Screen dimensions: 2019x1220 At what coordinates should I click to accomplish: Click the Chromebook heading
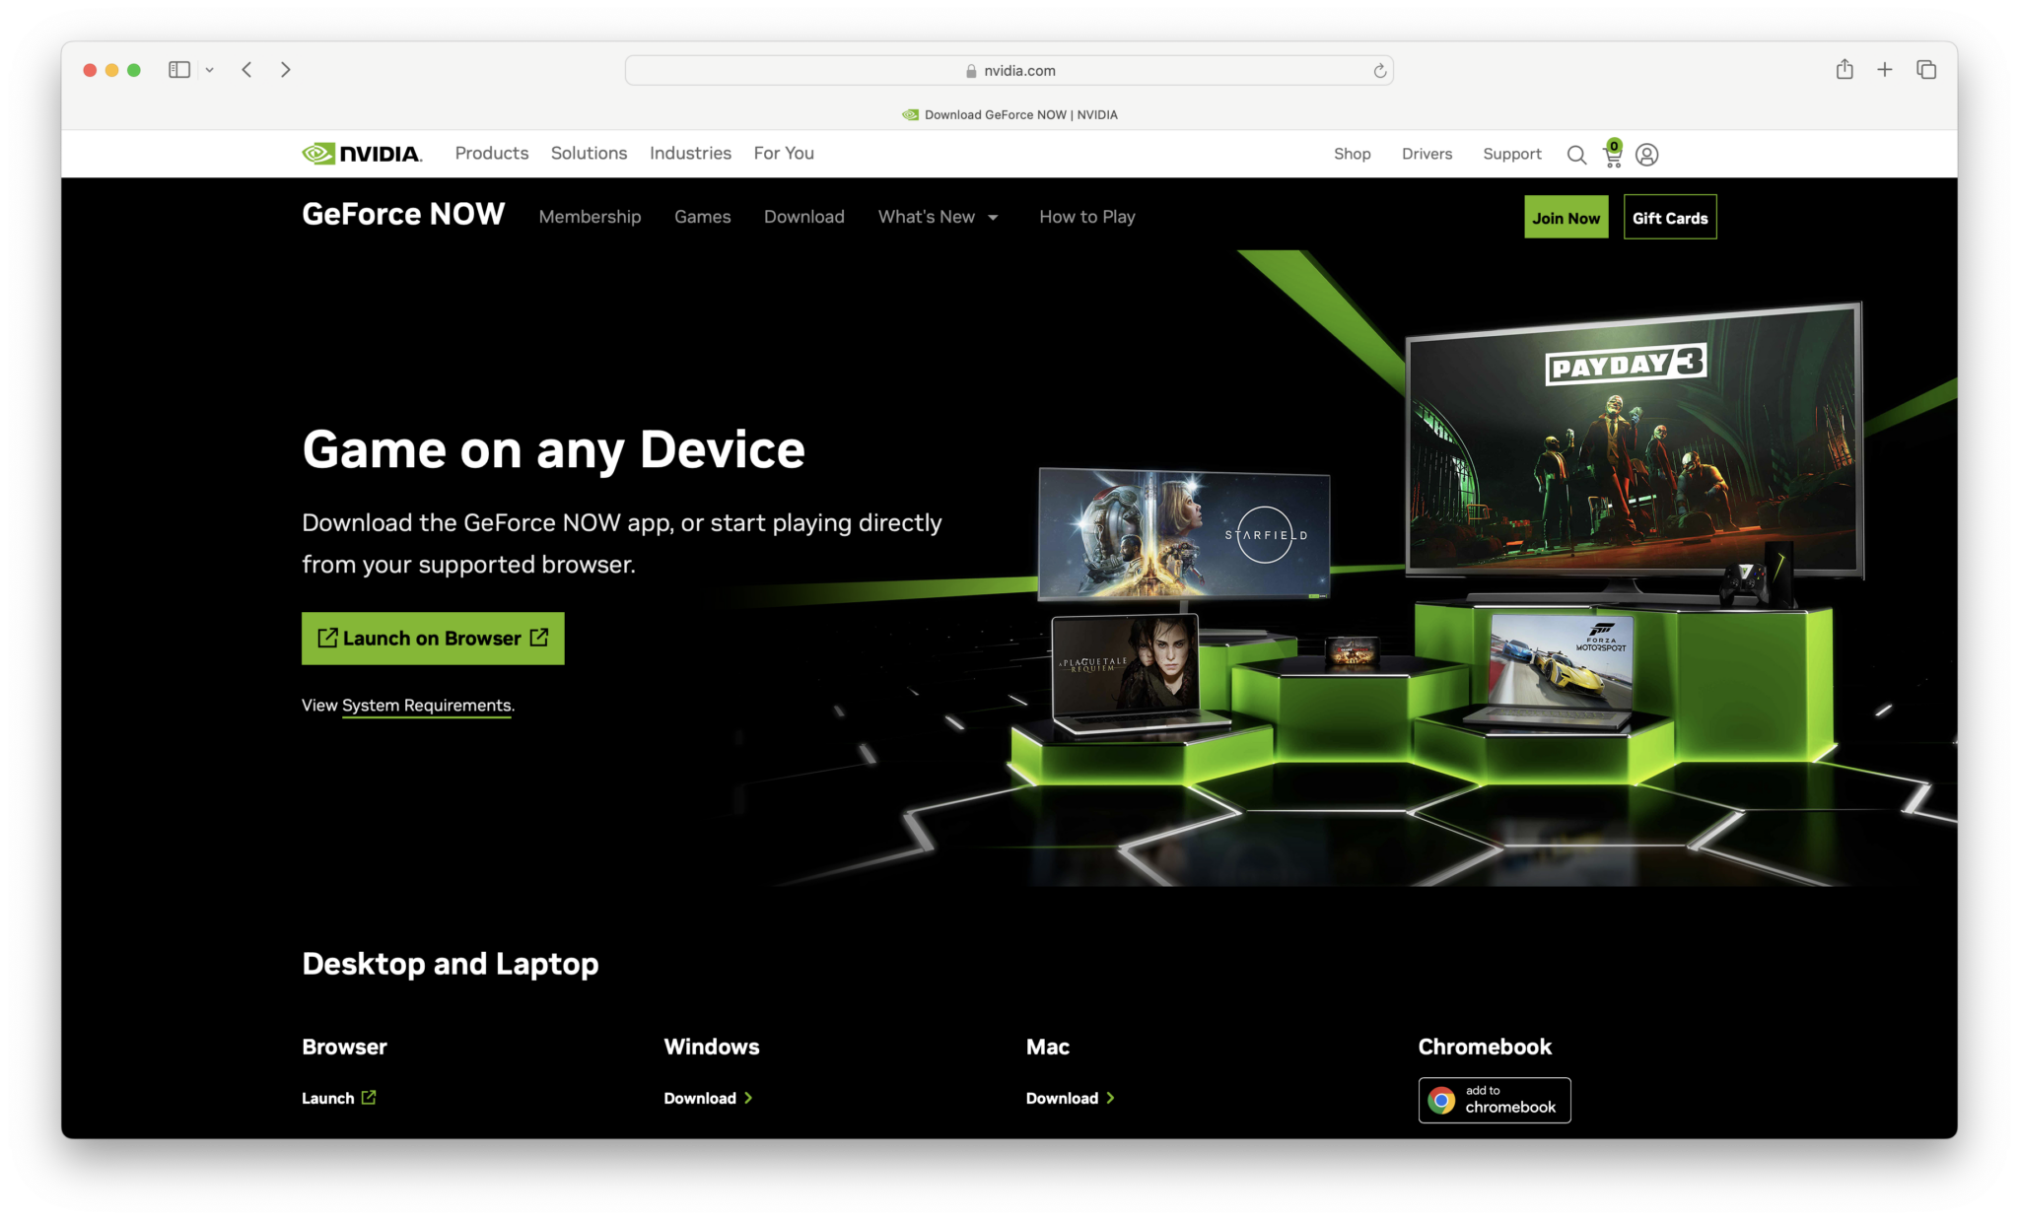(x=1485, y=1047)
